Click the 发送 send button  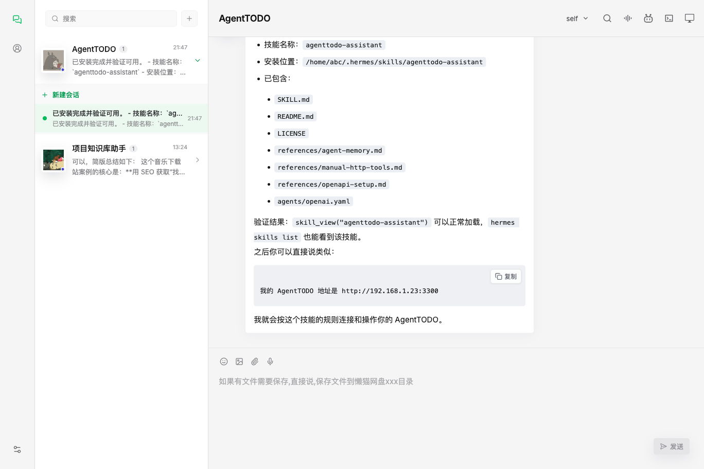tap(672, 446)
